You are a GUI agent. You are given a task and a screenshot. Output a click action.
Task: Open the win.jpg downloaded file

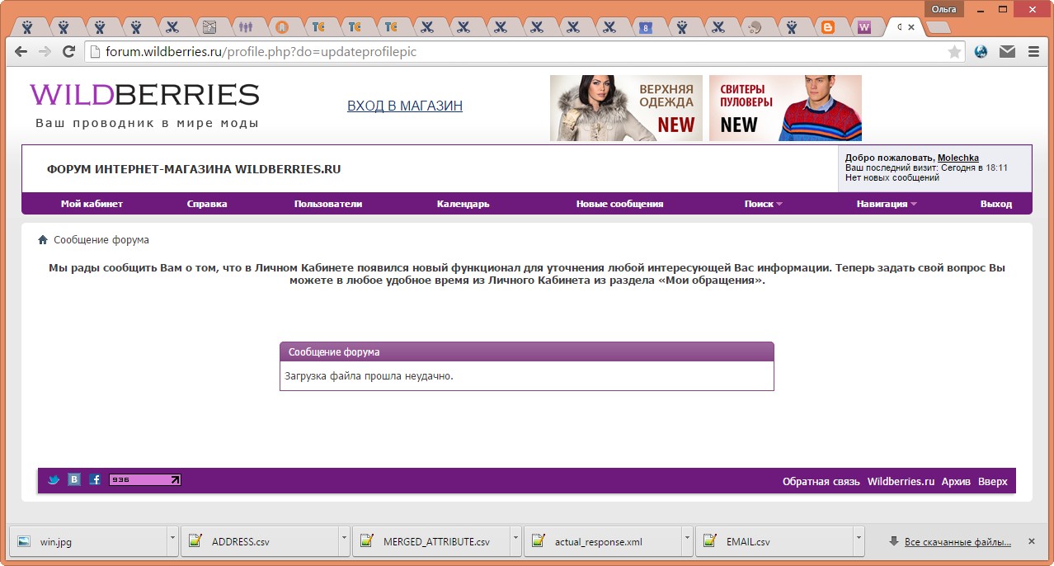(89, 542)
